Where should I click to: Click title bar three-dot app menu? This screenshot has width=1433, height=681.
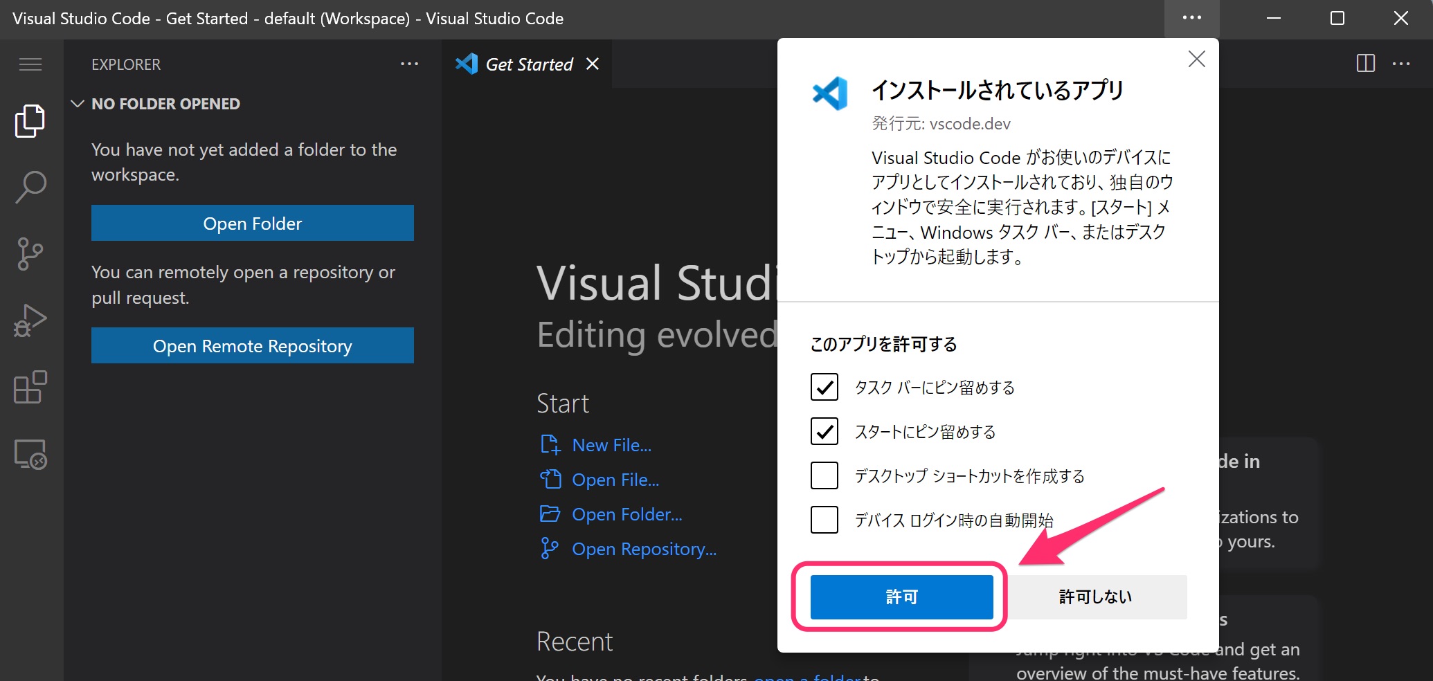point(1191,18)
